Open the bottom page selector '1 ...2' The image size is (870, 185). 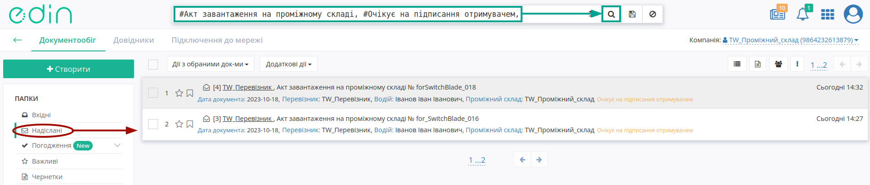[x=477, y=160]
